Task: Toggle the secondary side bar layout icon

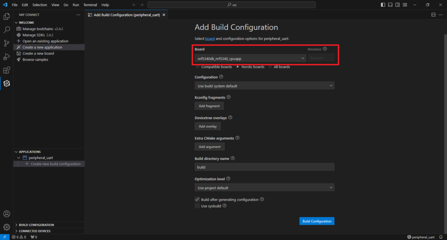Action: 397,5
